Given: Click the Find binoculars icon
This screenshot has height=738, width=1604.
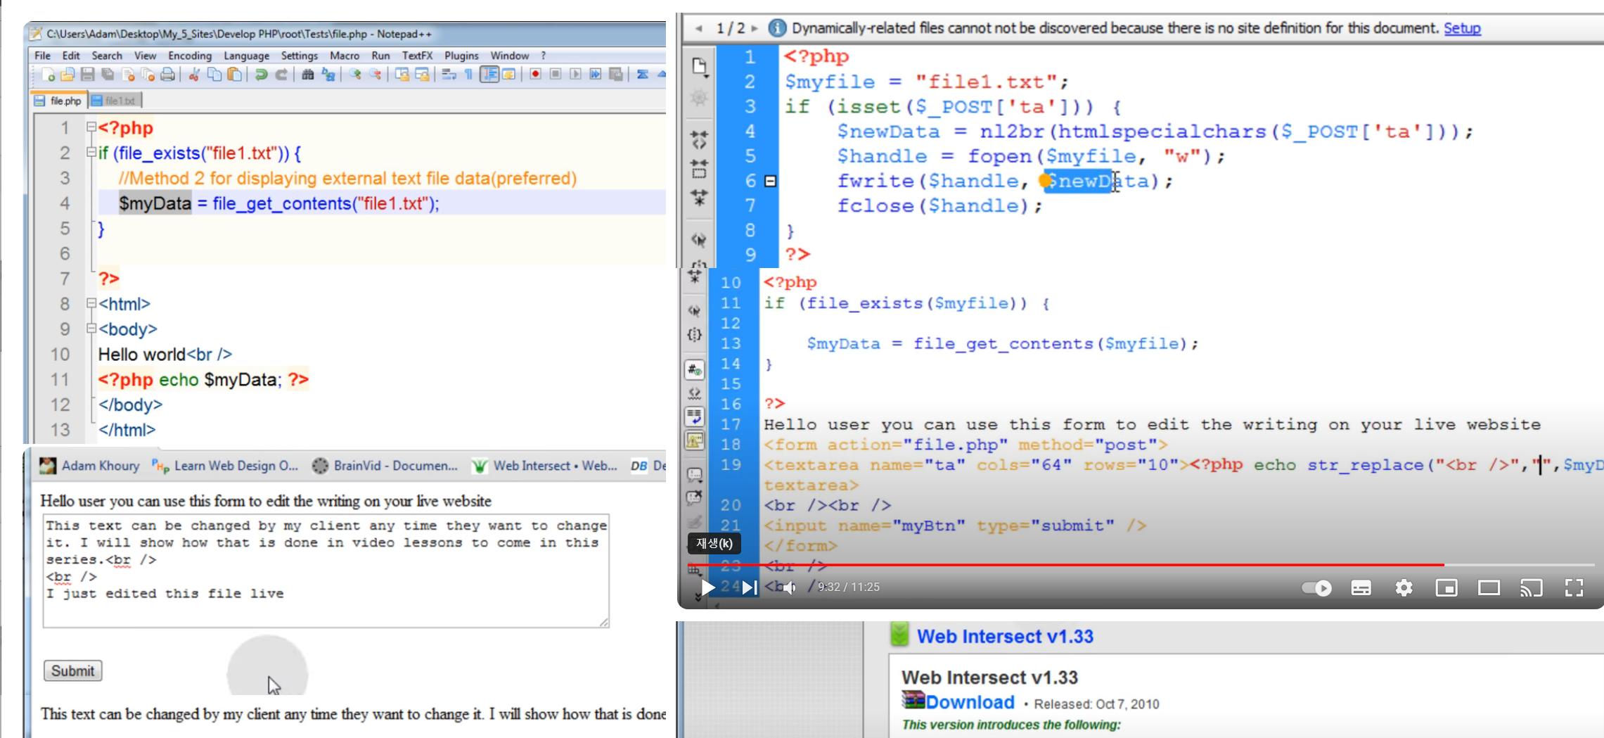Looking at the screenshot, I should click(x=308, y=75).
